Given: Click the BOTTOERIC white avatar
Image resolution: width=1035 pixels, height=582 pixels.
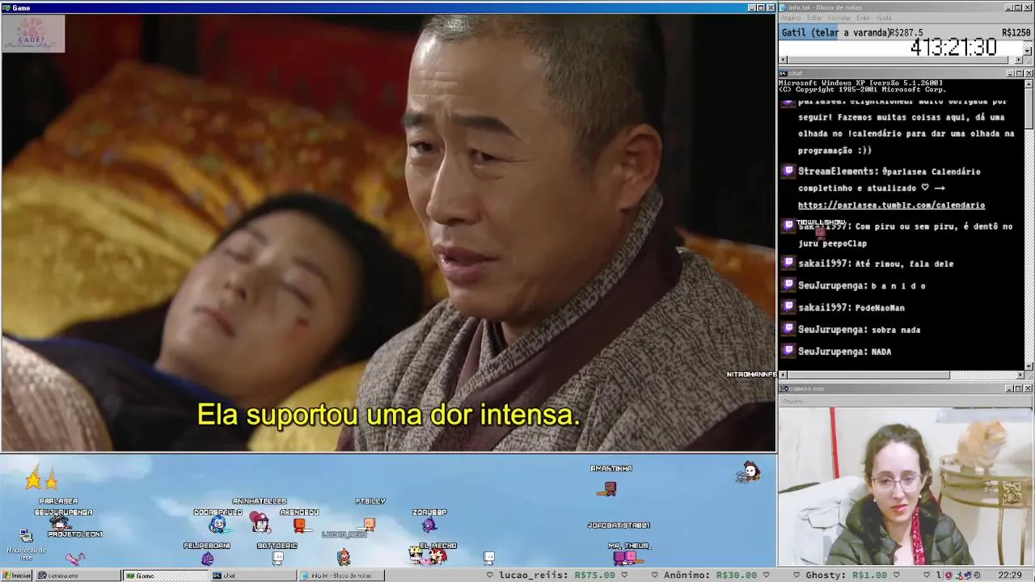Looking at the screenshot, I should click(x=277, y=558).
